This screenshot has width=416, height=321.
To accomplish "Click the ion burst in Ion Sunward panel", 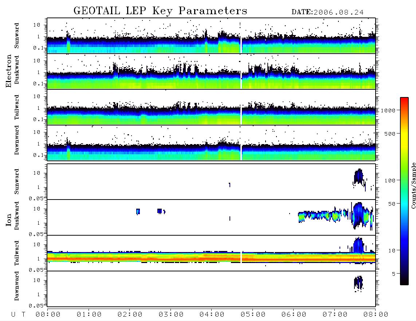I will click(359, 177).
